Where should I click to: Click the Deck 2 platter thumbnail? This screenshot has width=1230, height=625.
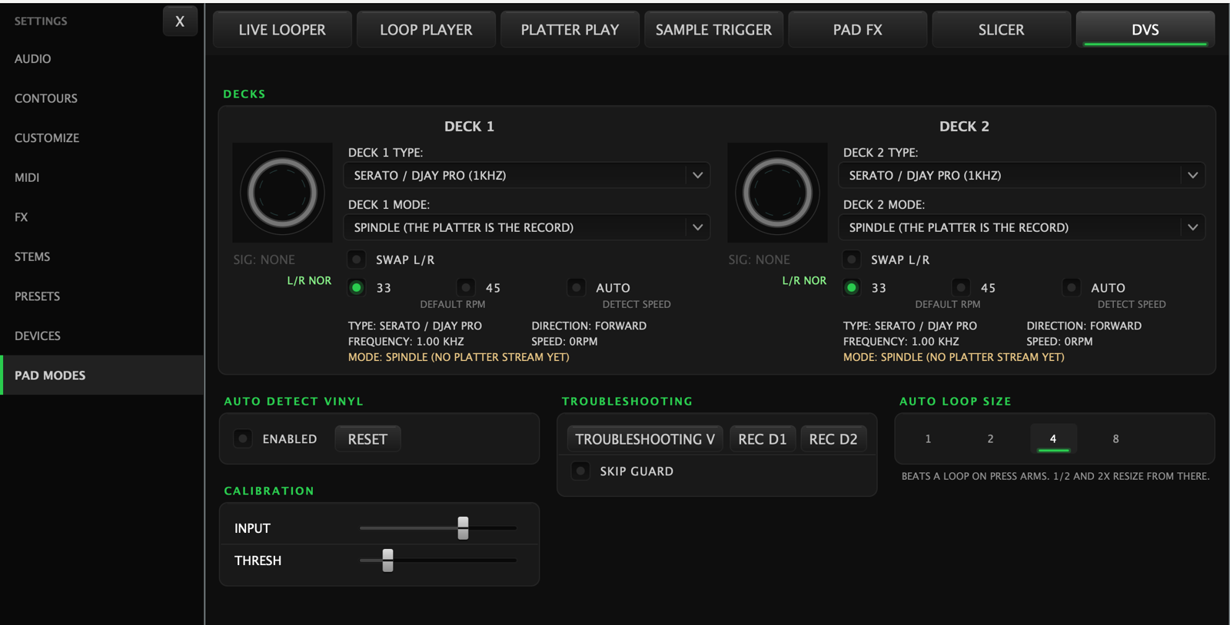click(777, 193)
